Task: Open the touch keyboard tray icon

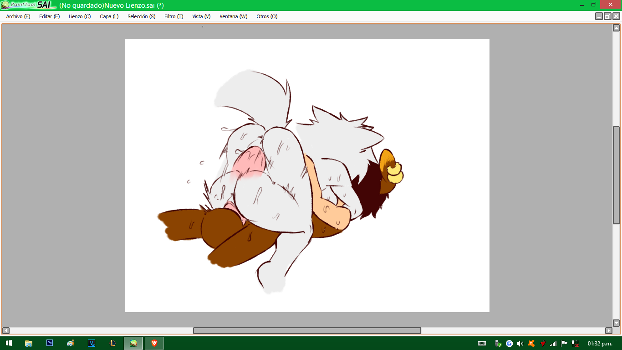Action: coord(482,343)
